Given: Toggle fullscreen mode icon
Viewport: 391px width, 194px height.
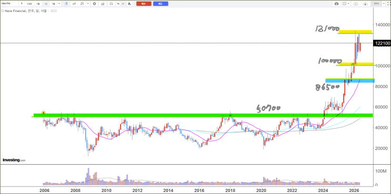Looking at the screenshot, I should coord(388,4).
